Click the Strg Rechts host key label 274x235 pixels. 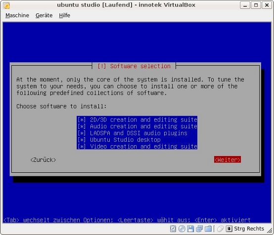(x=249, y=229)
